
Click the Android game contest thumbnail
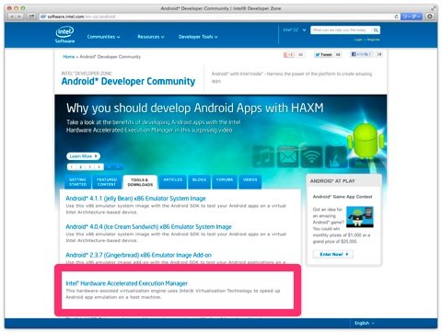pyautogui.click(x=360, y=217)
